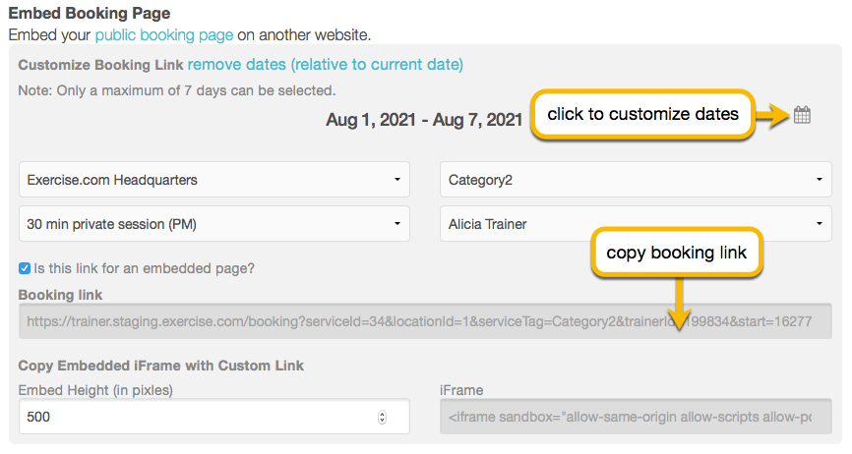Click remove dates (relative to current date)
This screenshot has width=852, height=454.
(x=326, y=65)
